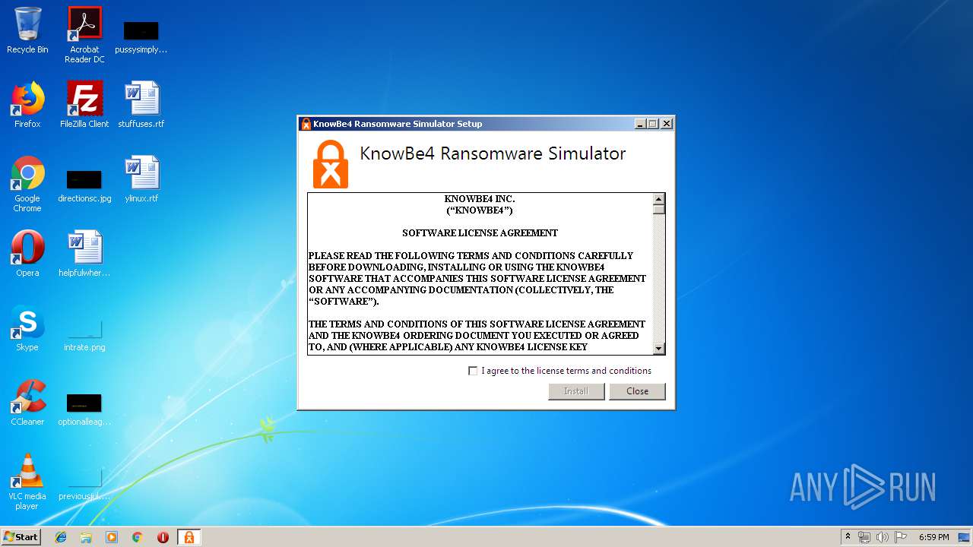Click the network tray icon
This screenshot has width=973, height=547.
point(864,537)
